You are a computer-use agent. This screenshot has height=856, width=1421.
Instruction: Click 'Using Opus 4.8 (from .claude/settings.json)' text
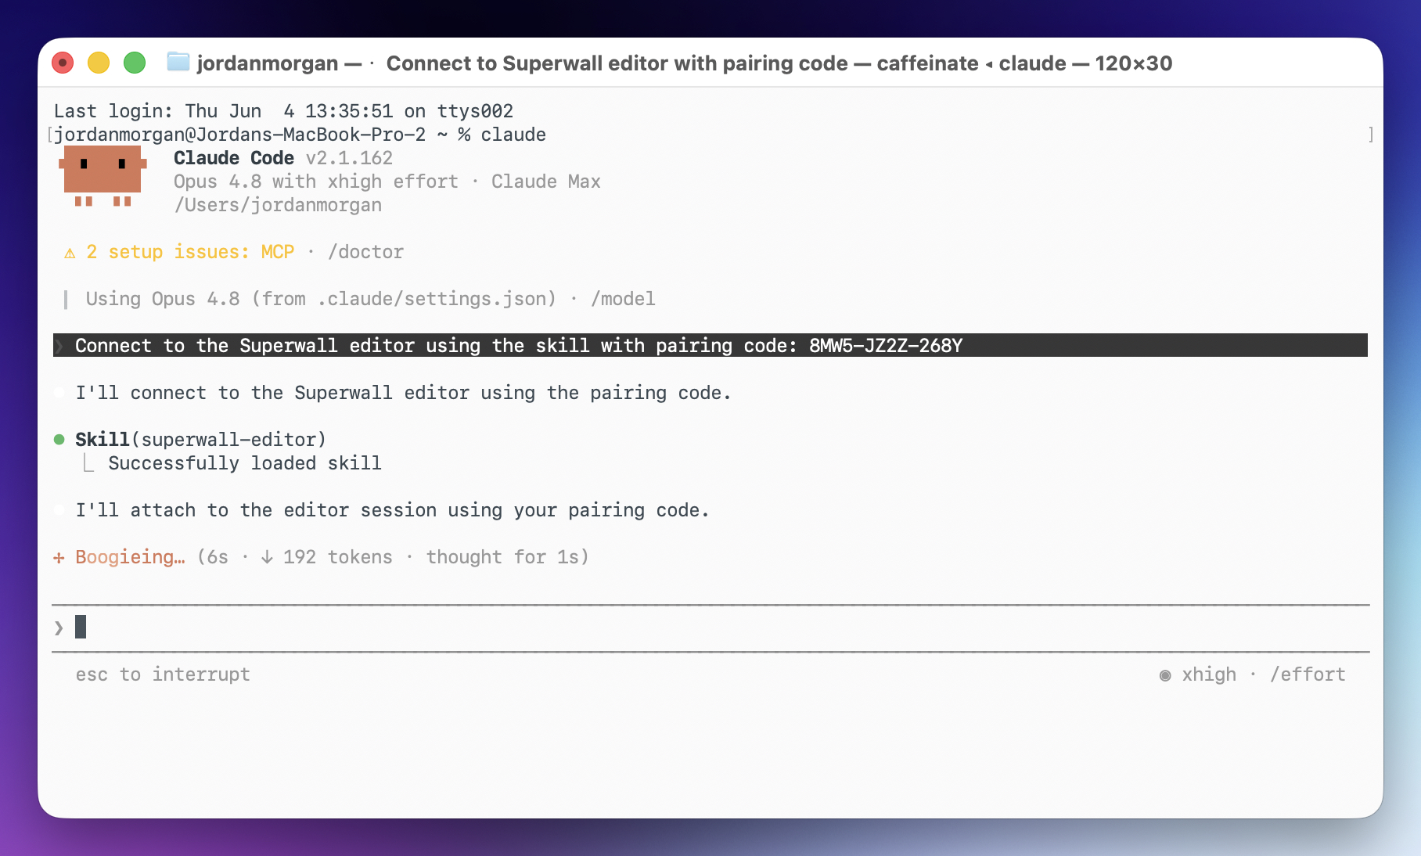pos(321,299)
